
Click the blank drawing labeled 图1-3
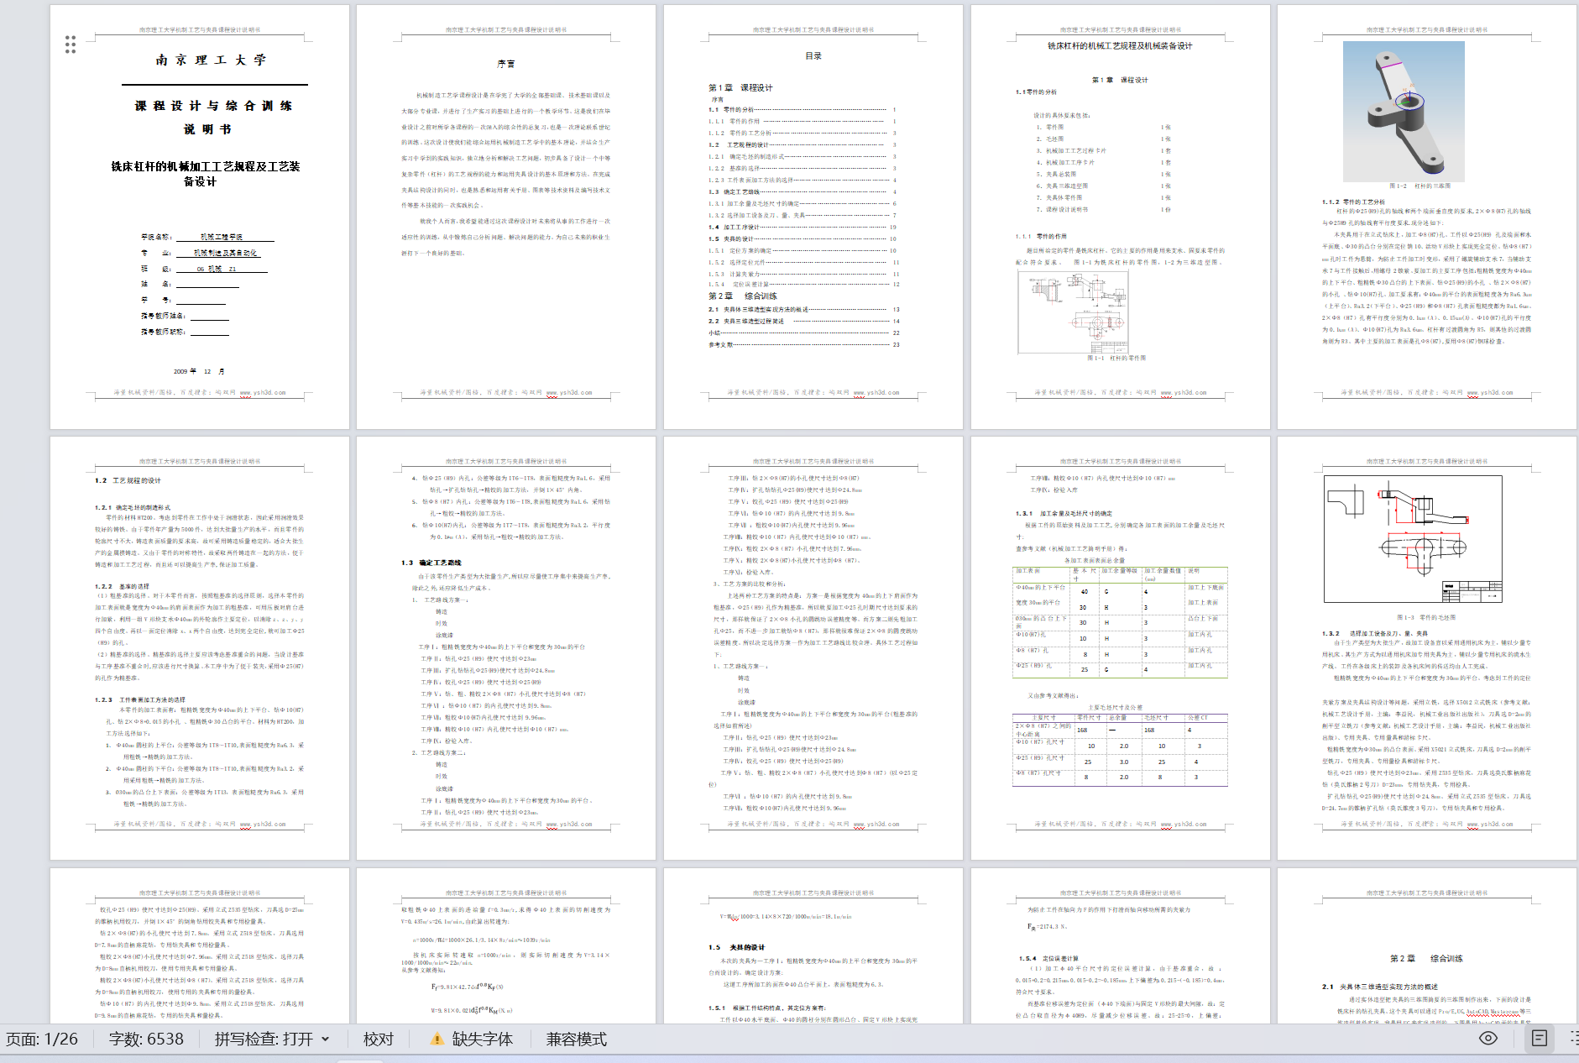point(1413,539)
